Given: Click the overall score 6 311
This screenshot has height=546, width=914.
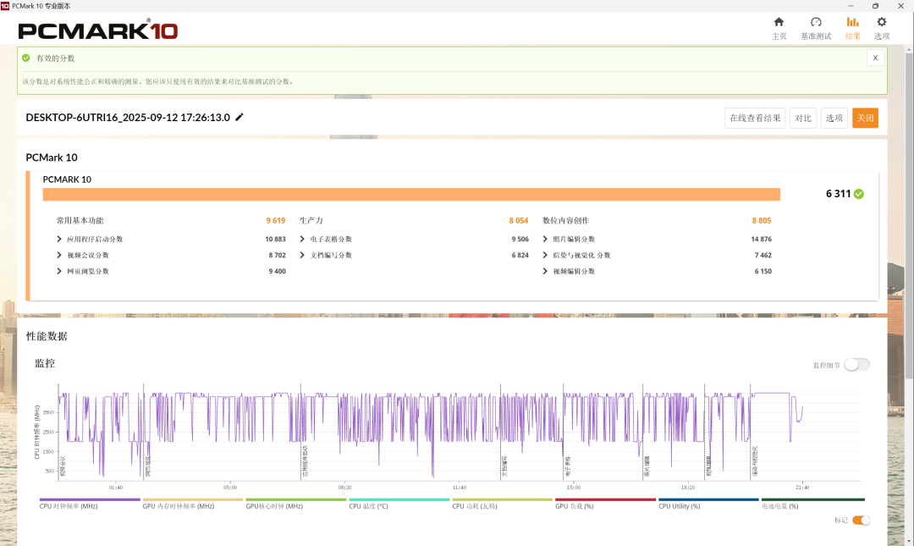Looking at the screenshot, I should coord(838,194).
